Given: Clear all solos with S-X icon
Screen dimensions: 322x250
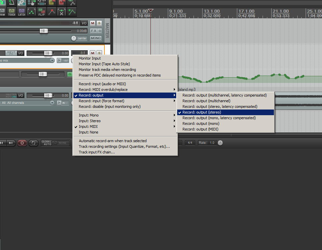Looking at the screenshot, I should click(51, 2).
